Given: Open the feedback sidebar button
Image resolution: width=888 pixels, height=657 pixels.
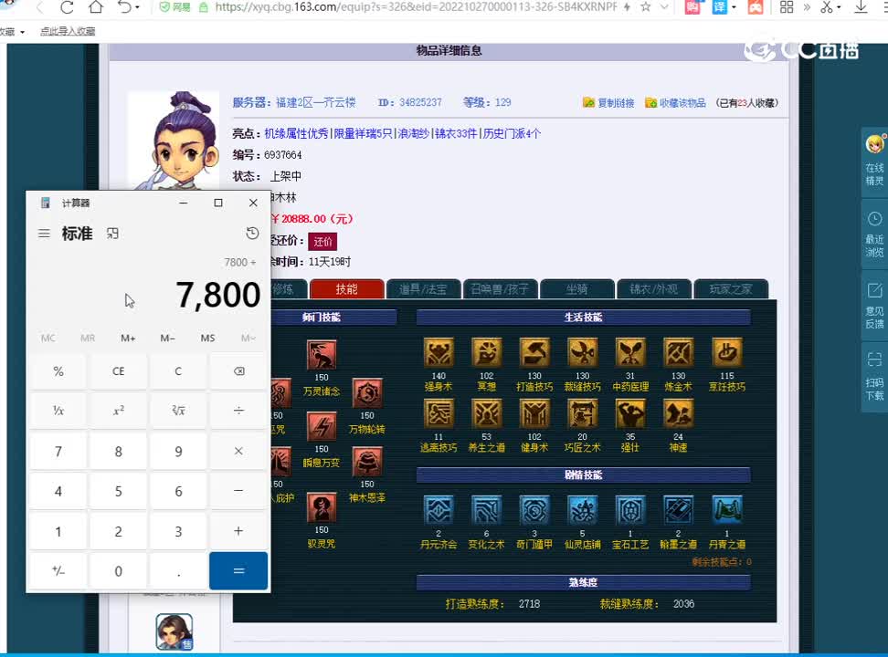Looking at the screenshot, I should [874, 306].
